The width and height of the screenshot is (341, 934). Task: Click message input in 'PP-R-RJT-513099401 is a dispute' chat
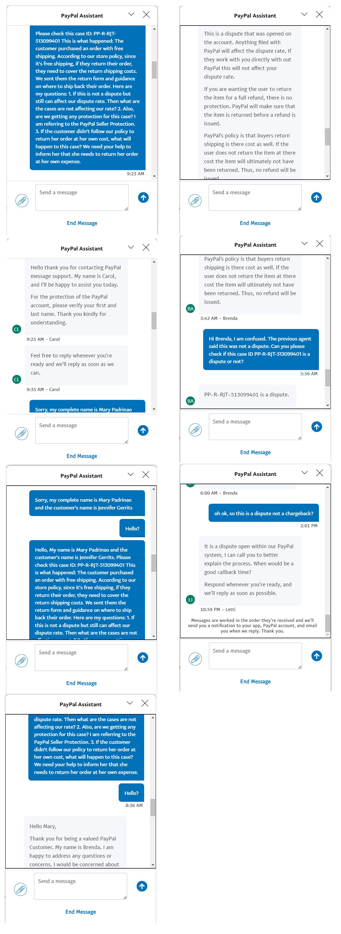tap(255, 426)
